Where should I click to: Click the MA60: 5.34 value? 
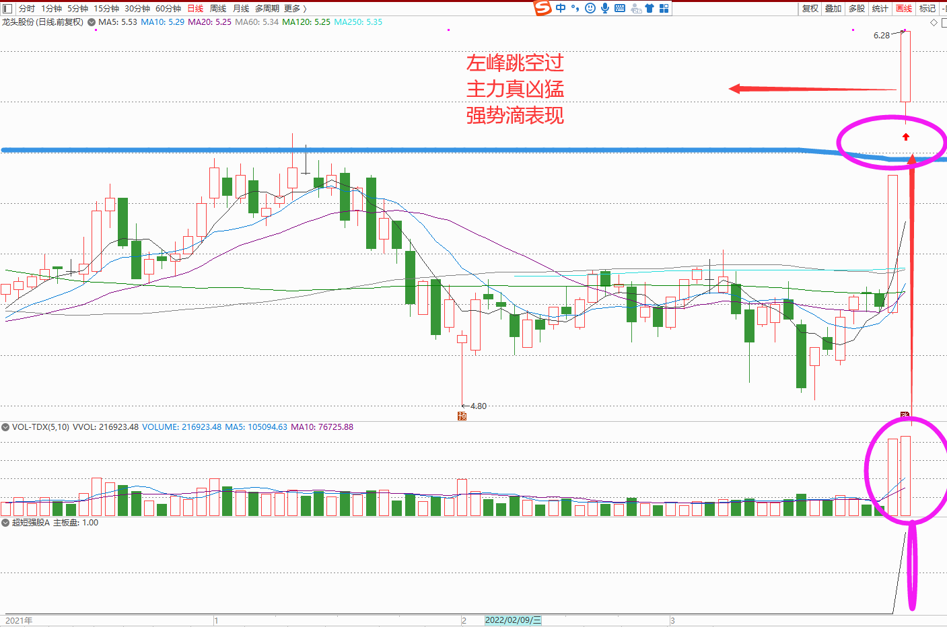click(256, 22)
